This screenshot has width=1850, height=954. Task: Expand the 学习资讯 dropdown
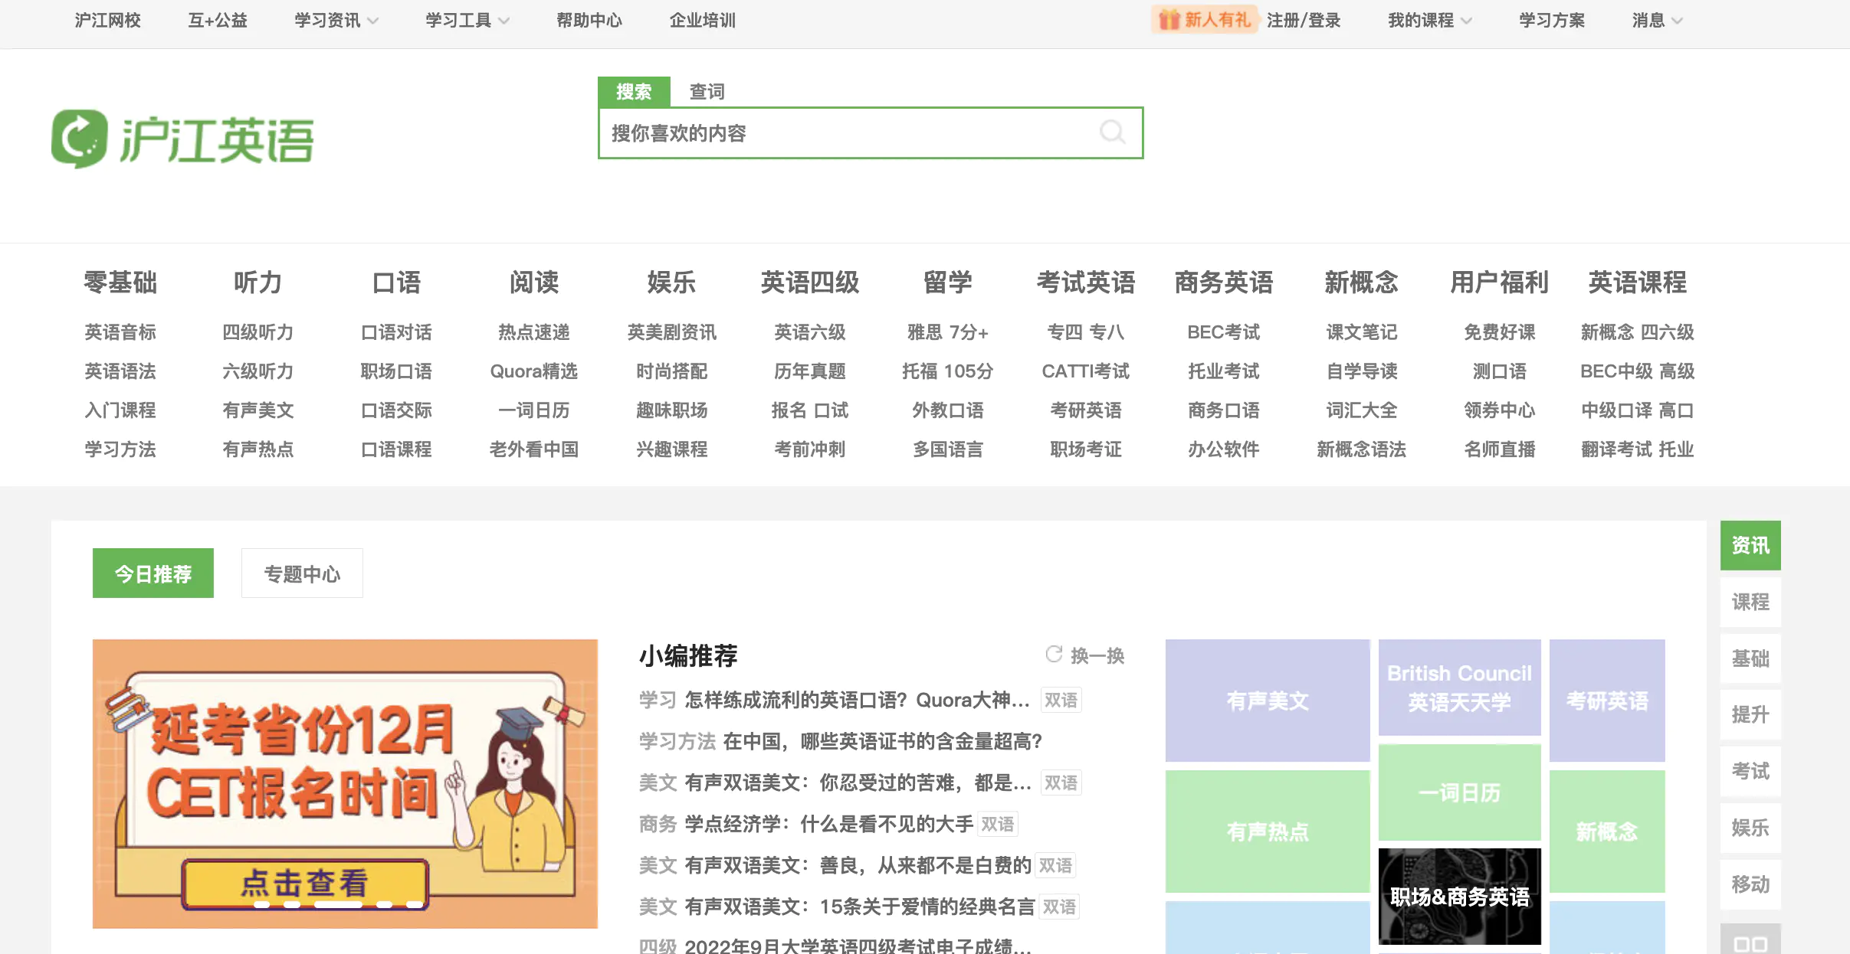[336, 21]
